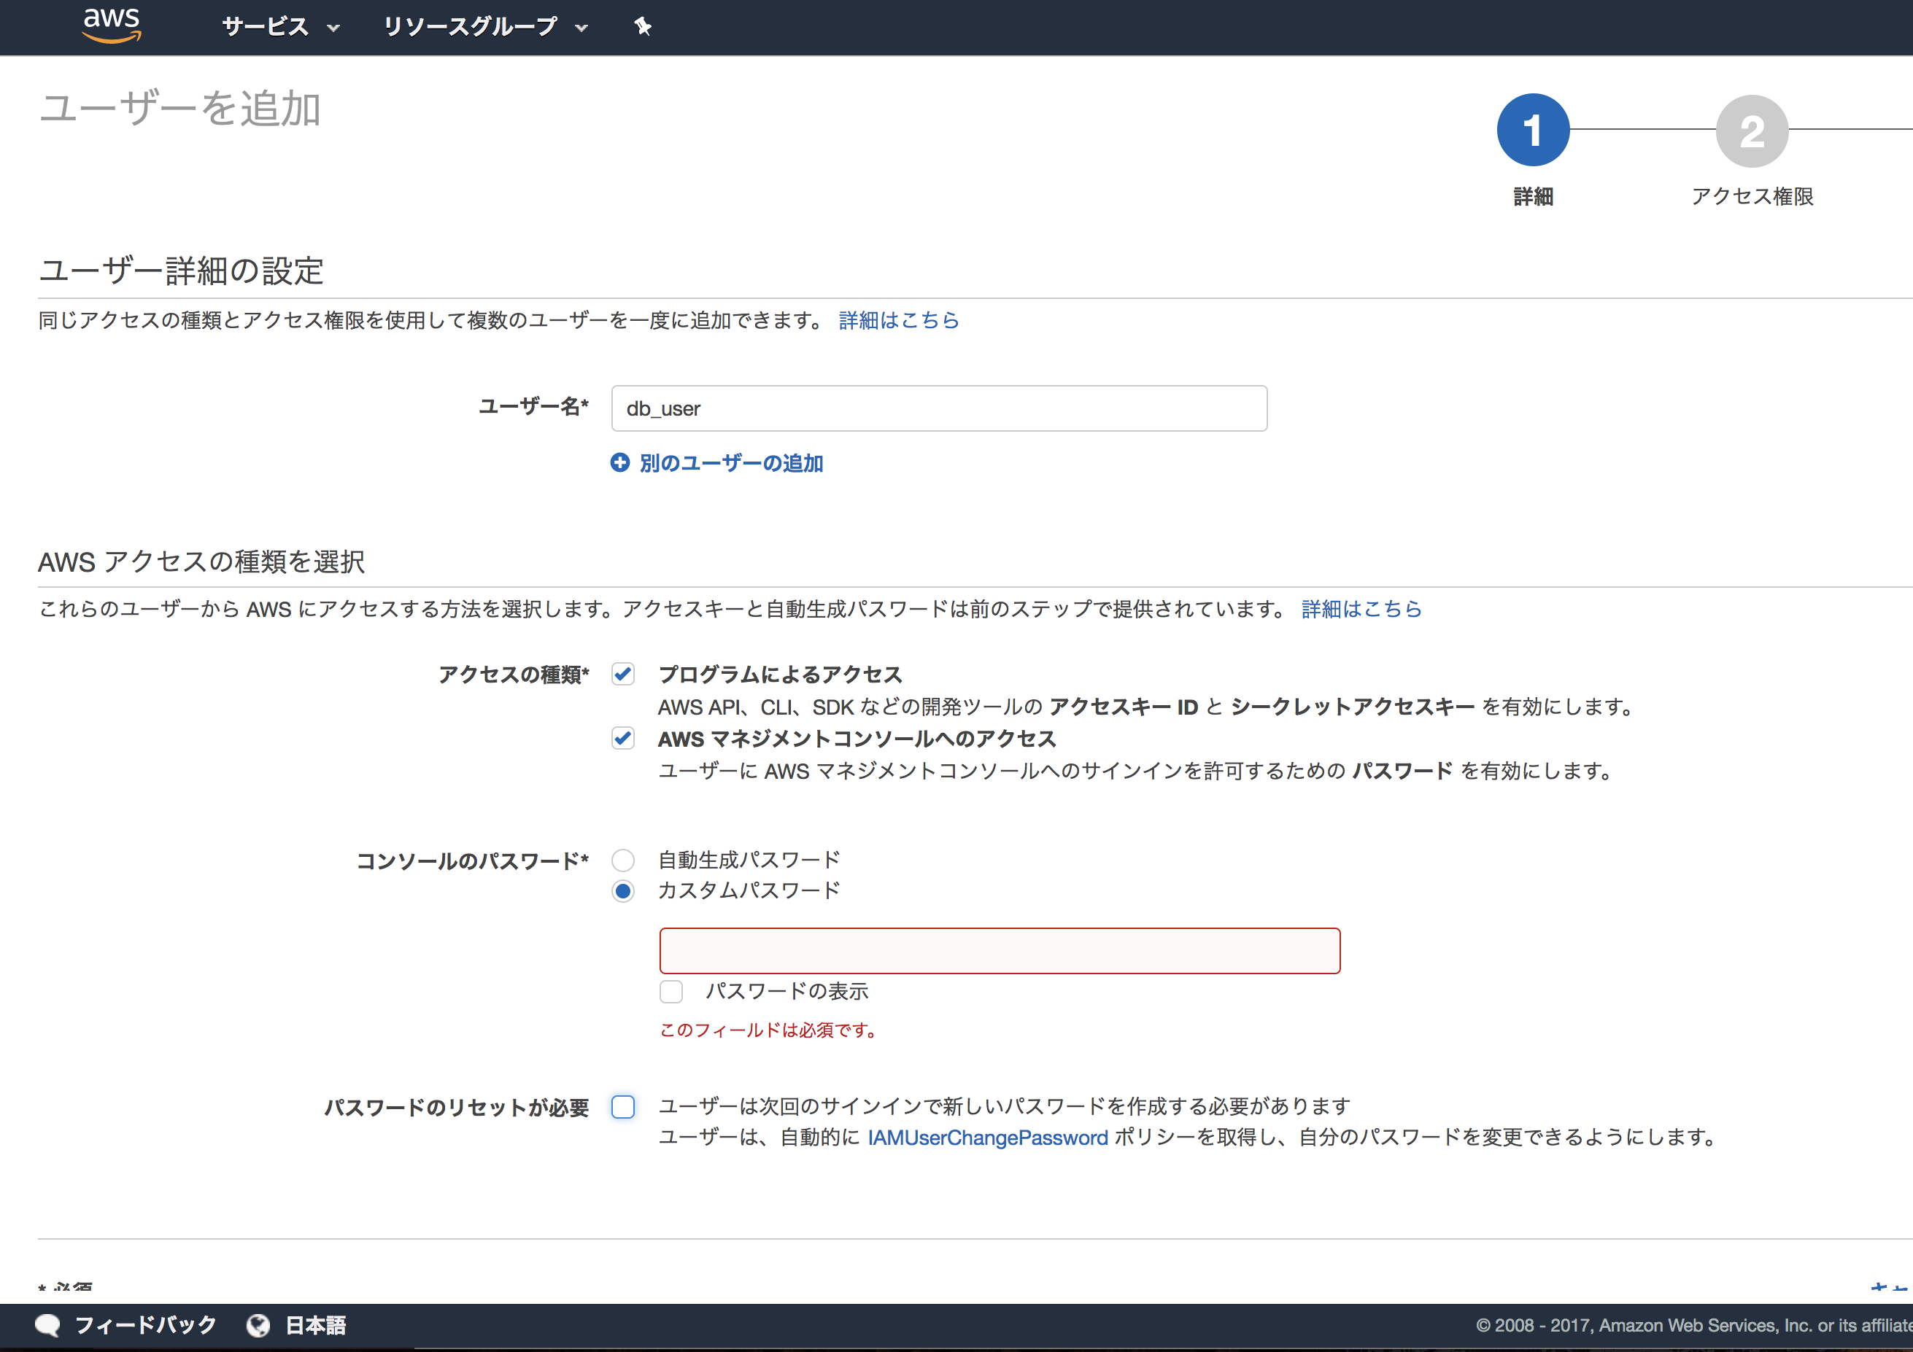The width and height of the screenshot is (1913, 1352).
Task: Click the pin shortcut icon in navbar
Action: click(642, 27)
